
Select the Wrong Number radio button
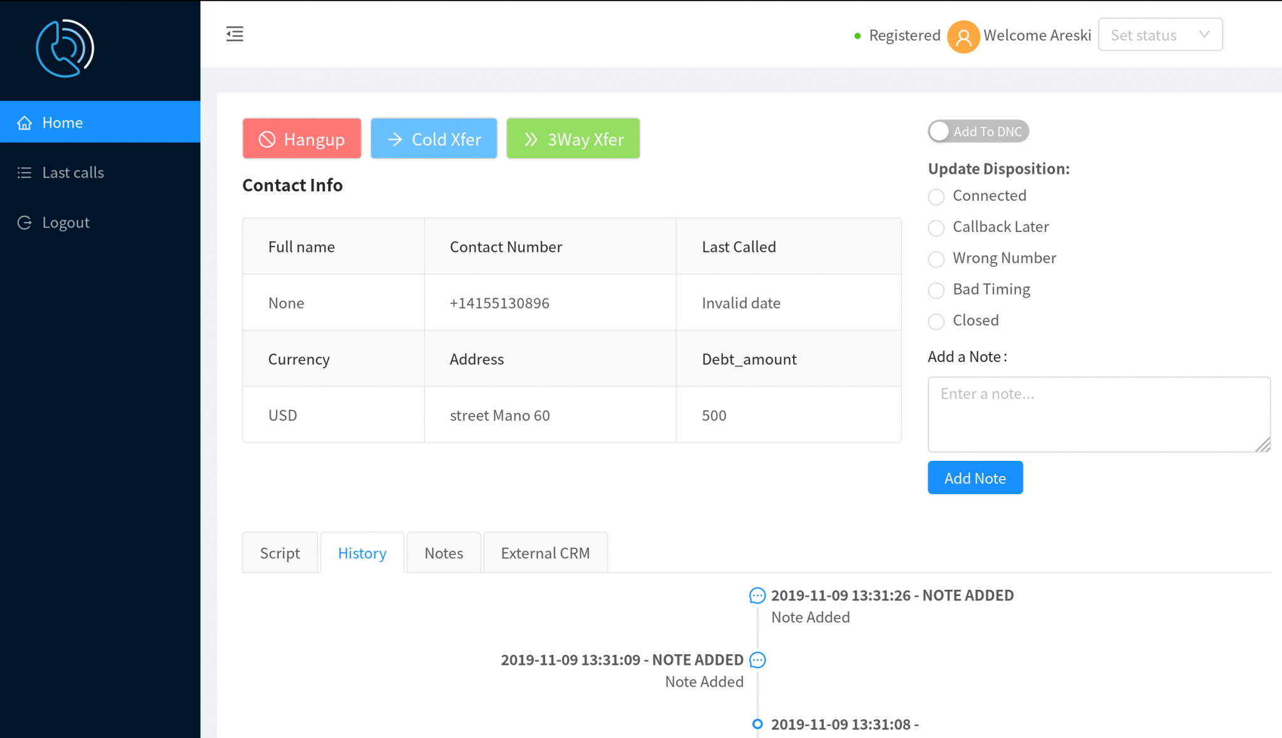[x=936, y=258]
